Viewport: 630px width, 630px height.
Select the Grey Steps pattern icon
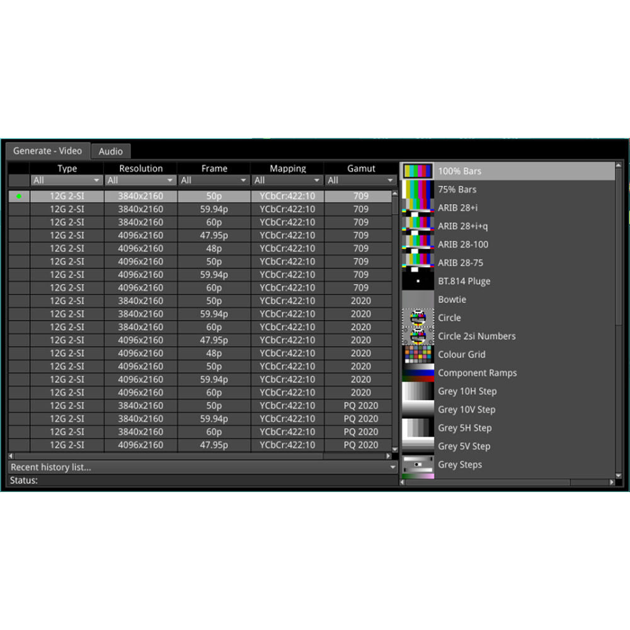[x=418, y=464]
